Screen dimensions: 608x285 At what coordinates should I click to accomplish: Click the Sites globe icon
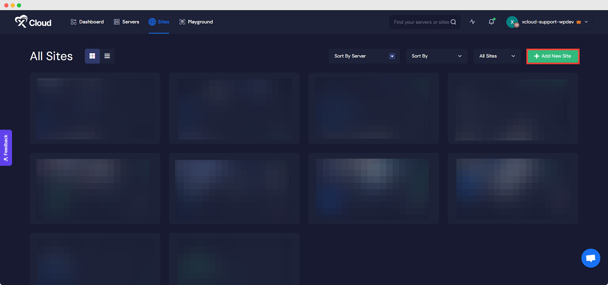coord(152,22)
